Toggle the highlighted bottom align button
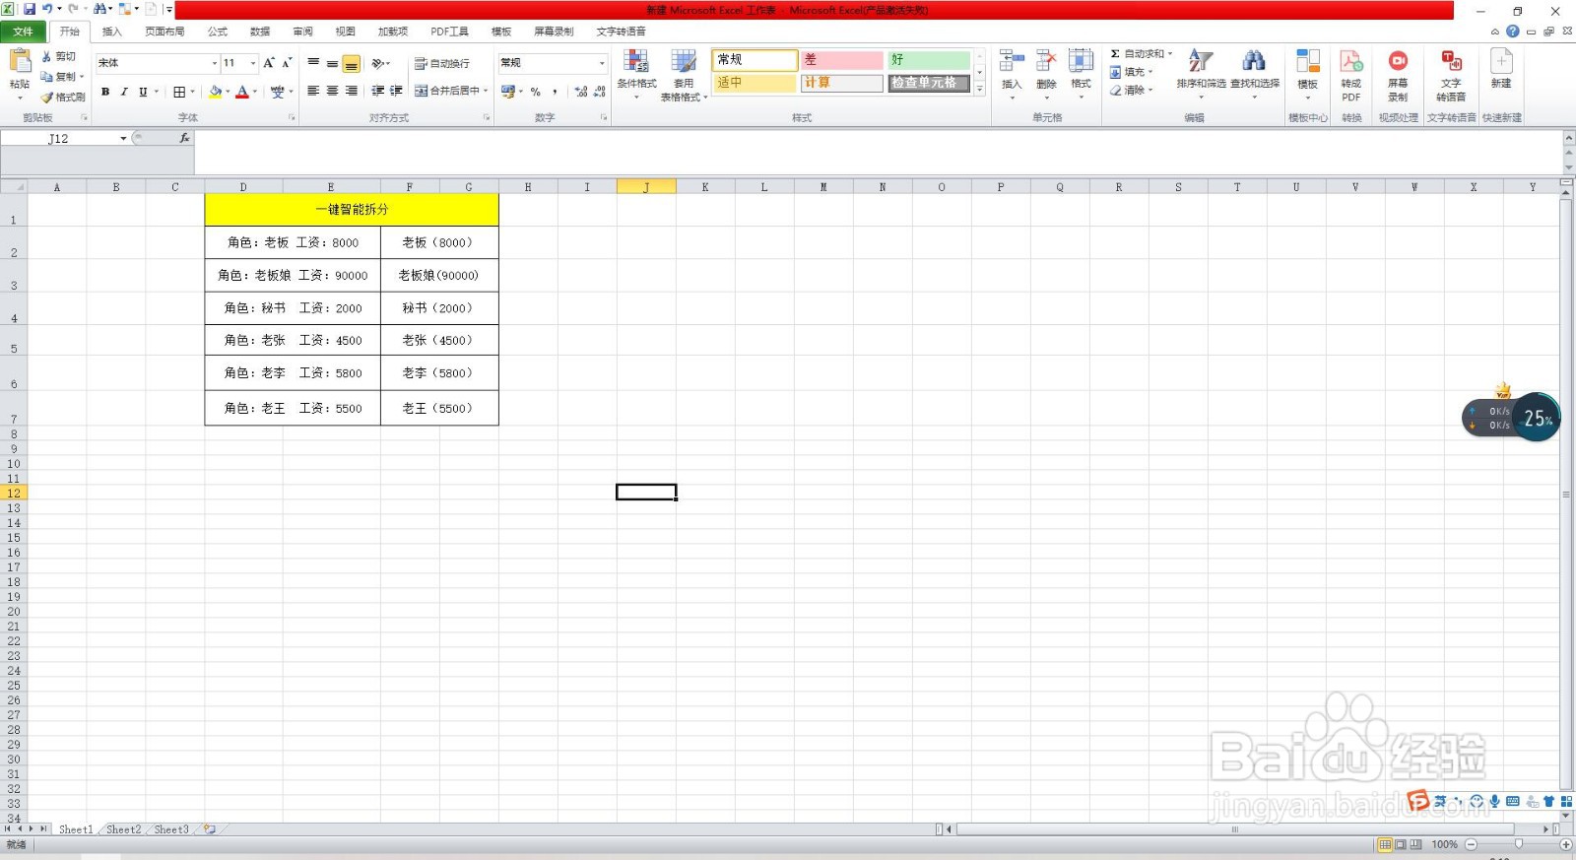 coord(351,64)
